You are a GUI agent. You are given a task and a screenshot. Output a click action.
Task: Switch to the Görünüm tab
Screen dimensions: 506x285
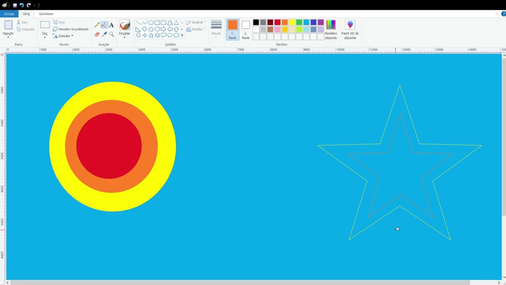[x=46, y=14]
